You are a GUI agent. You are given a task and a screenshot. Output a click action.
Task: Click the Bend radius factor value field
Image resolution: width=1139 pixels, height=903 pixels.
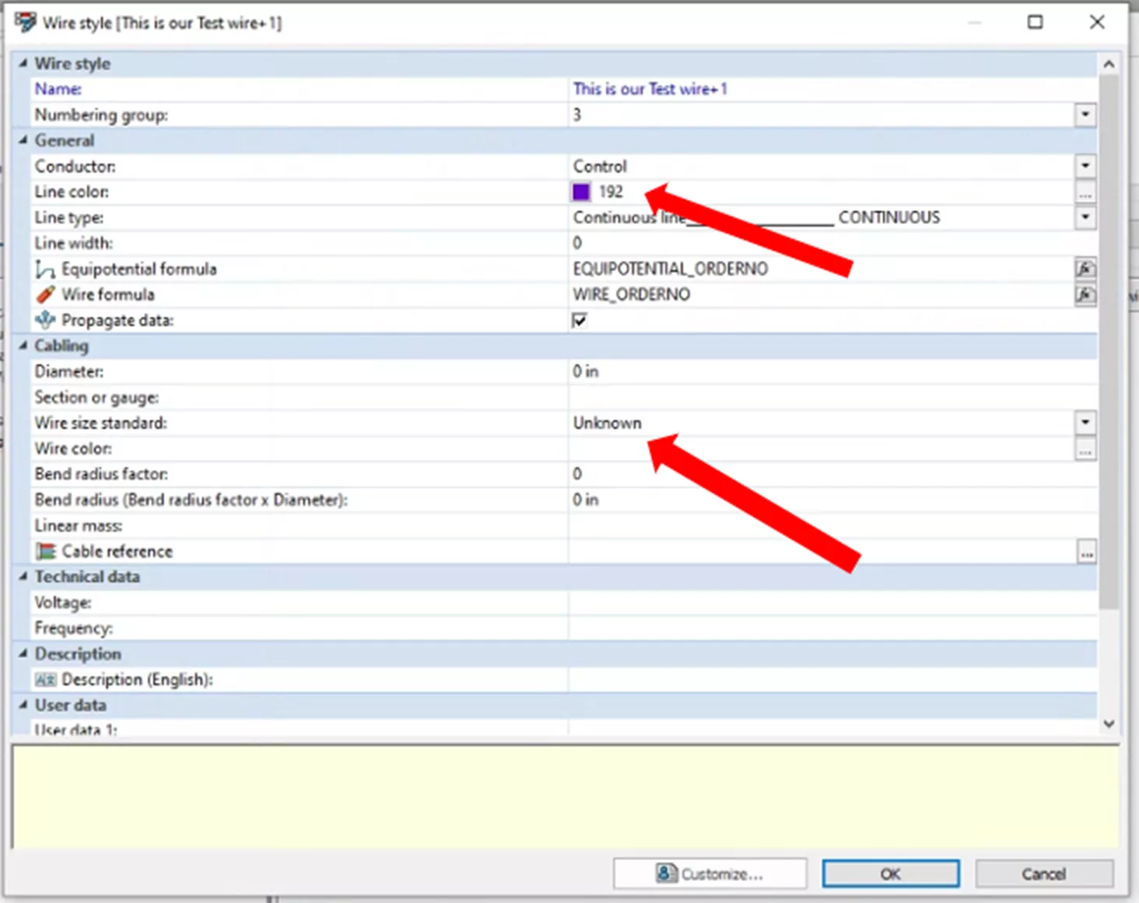point(832,474)
